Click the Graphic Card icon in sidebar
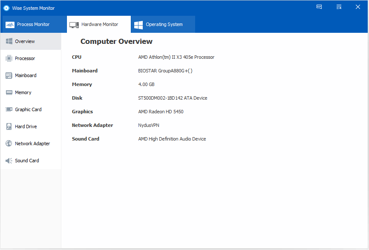This screenshot has width=369, height=250. pyautogui.click(x=9, y=109)
